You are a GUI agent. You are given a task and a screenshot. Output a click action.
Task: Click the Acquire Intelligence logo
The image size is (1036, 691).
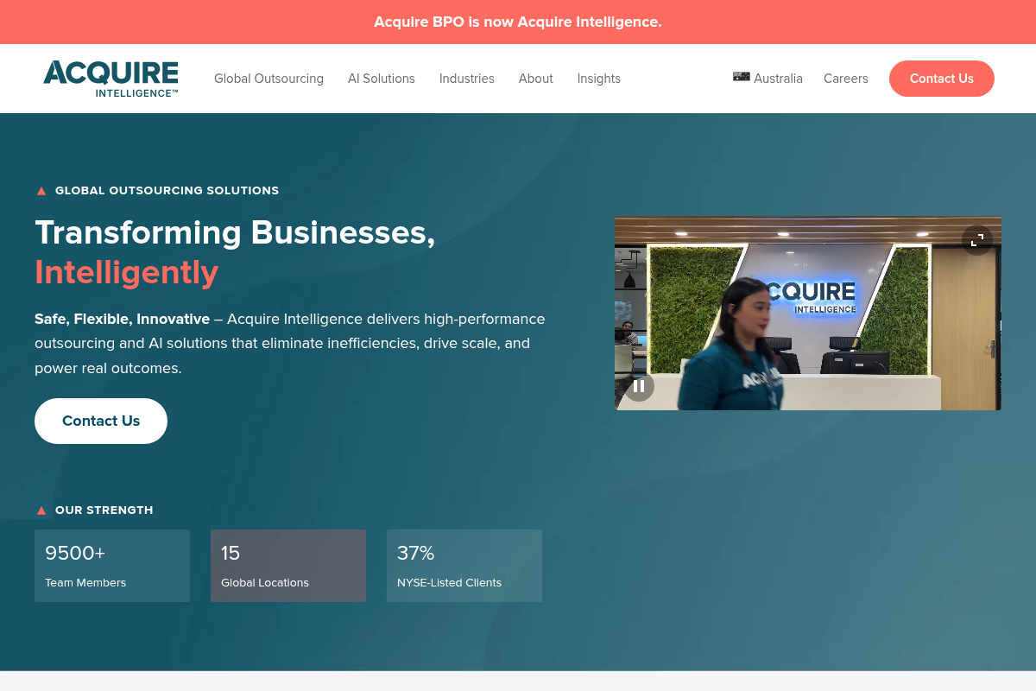111,79
